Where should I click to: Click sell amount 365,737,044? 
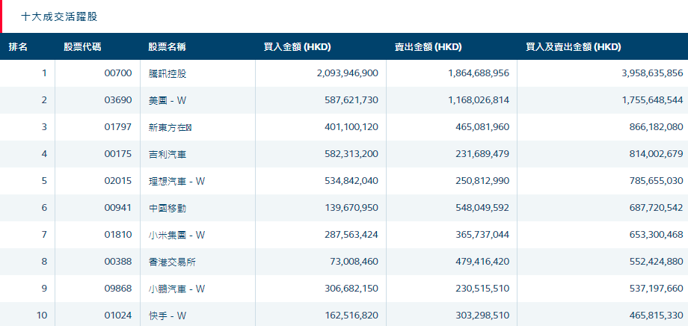(x=482, y=235)
